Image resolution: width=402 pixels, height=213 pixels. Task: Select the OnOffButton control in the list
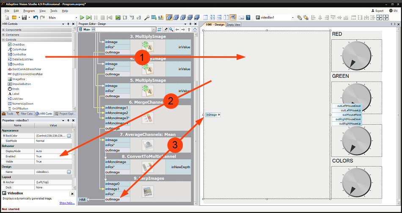(x=20, y=108)
